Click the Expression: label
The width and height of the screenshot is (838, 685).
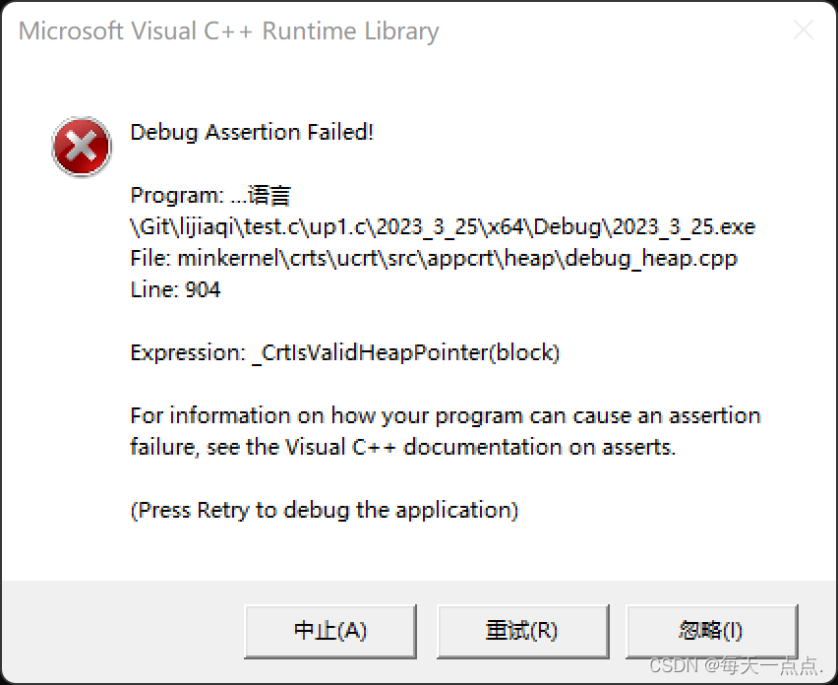click(x=188, y=353)
